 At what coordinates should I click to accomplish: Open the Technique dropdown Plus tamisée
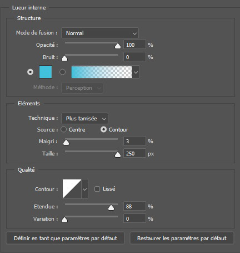point(84,118)
